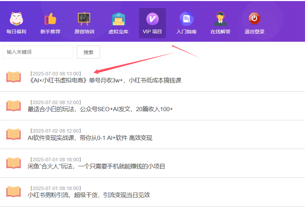This screenshot has height=209, width=305.
Task: Click the chalkboard 原创培训 icon
Action: pos(84,19)
